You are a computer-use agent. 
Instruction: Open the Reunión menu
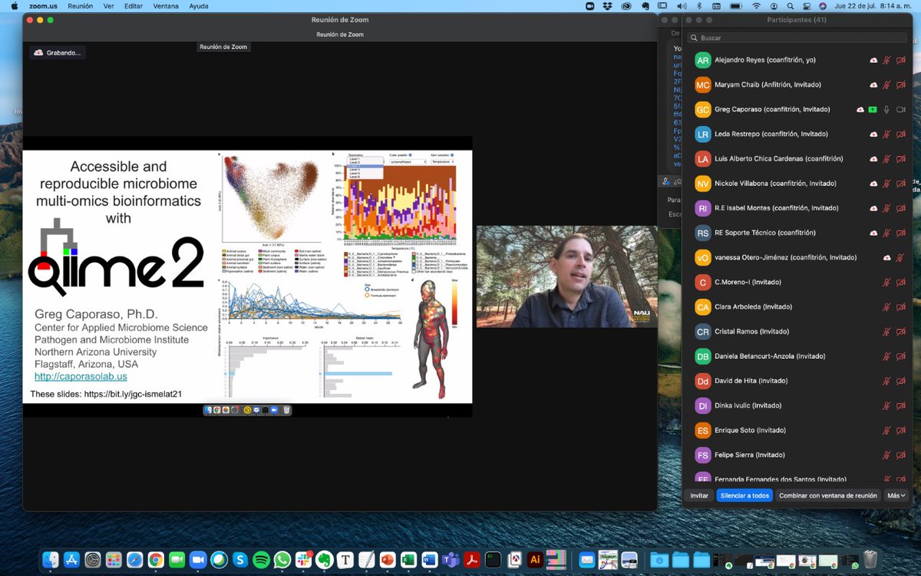[x=80, y=5]
